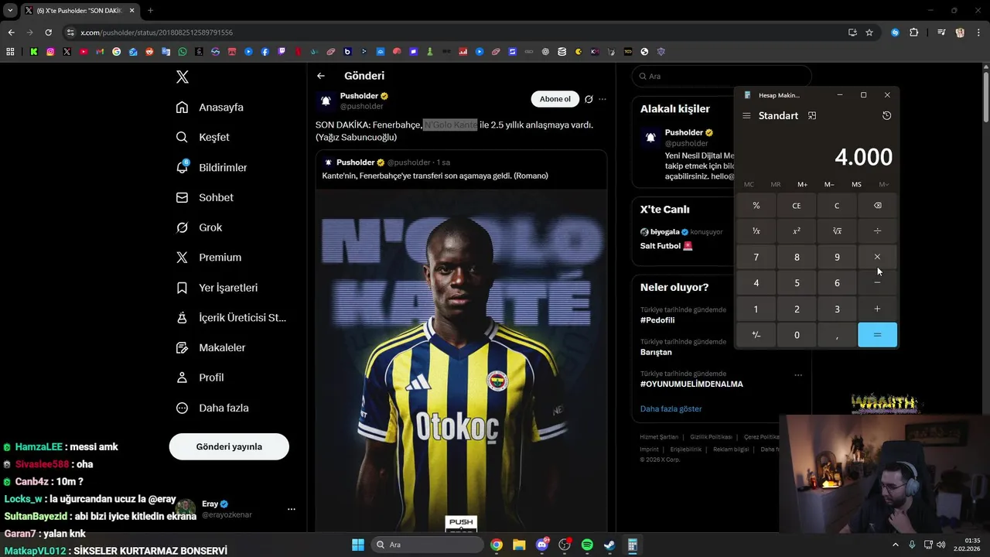The height and width of the screenshot is (557, 990).
Task: Click calculator plus/minus sign key
Action: (x=756, y=335)
